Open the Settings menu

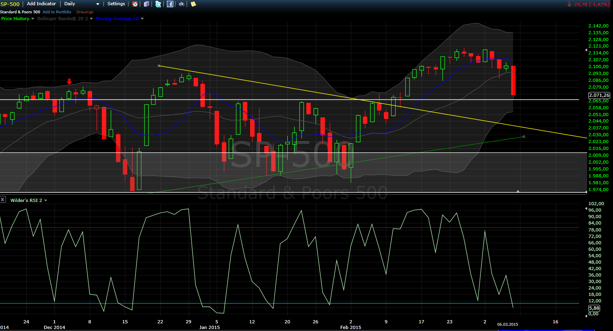coord(116,4)
